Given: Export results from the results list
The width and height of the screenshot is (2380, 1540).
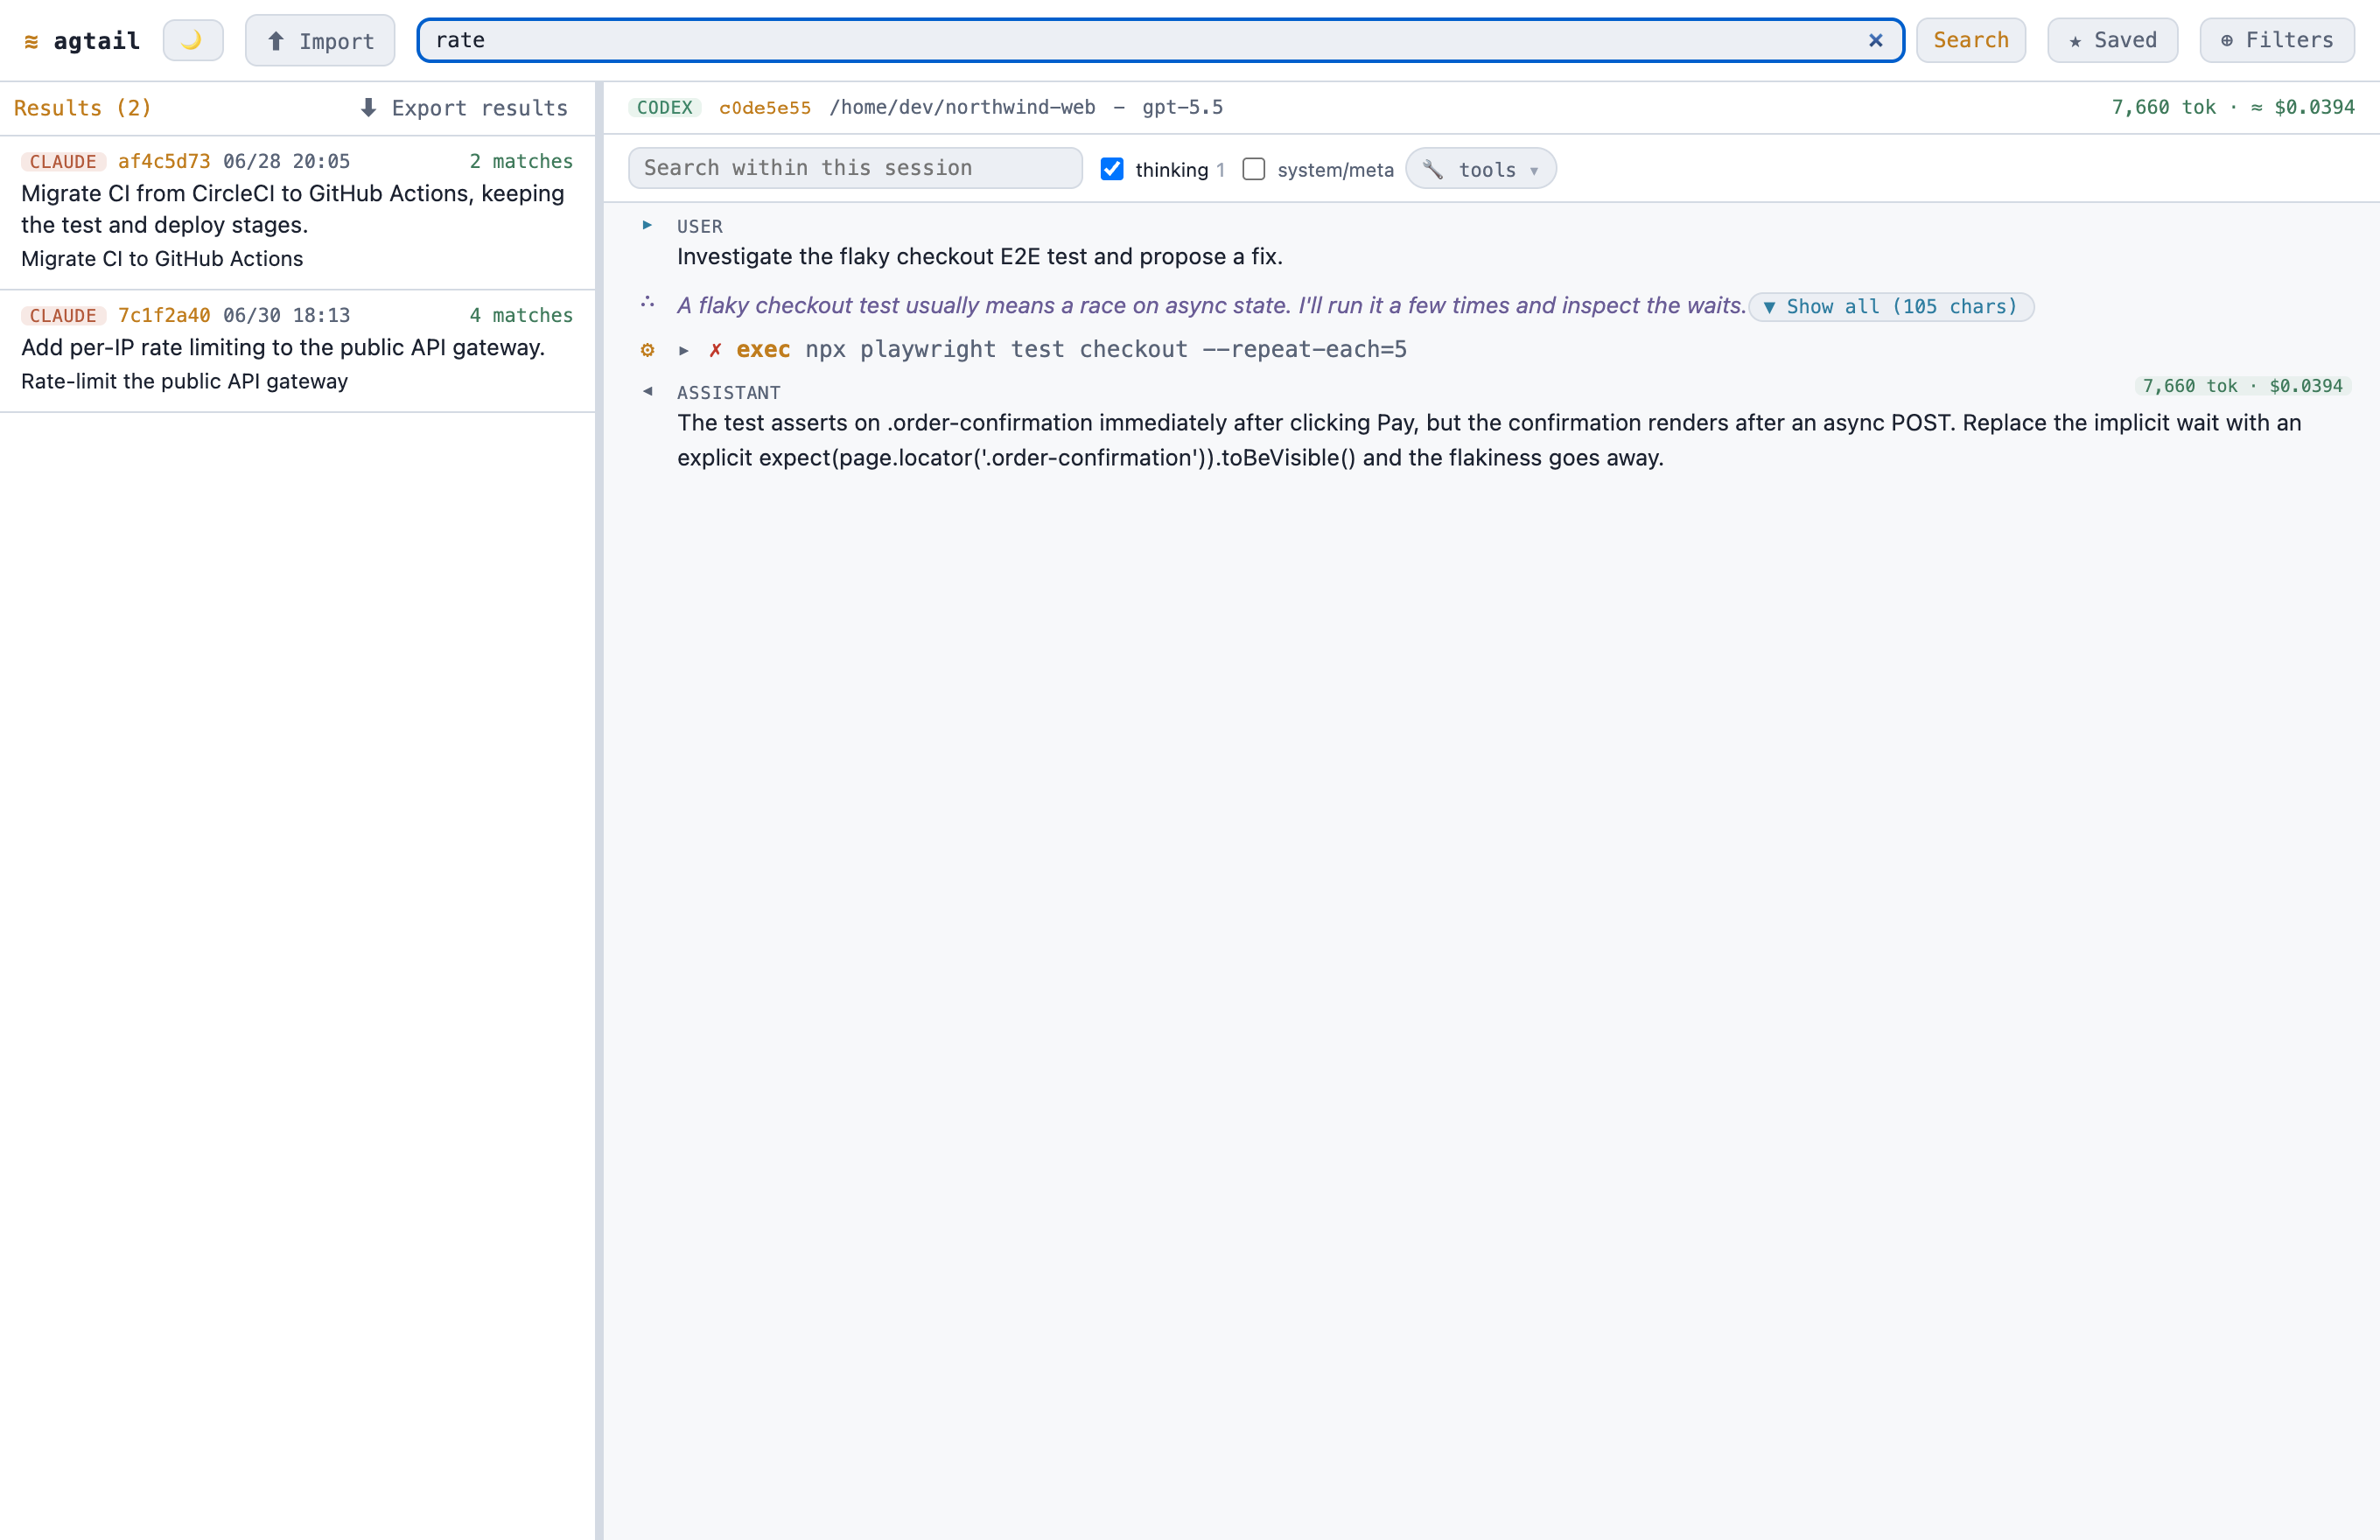Looking at the screenshot, I should [464, 107].
